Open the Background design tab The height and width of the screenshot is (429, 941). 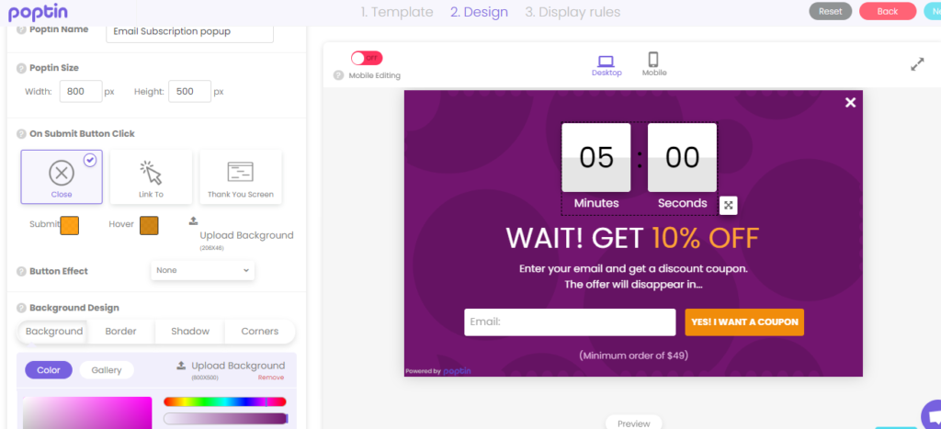coord(54,332)
